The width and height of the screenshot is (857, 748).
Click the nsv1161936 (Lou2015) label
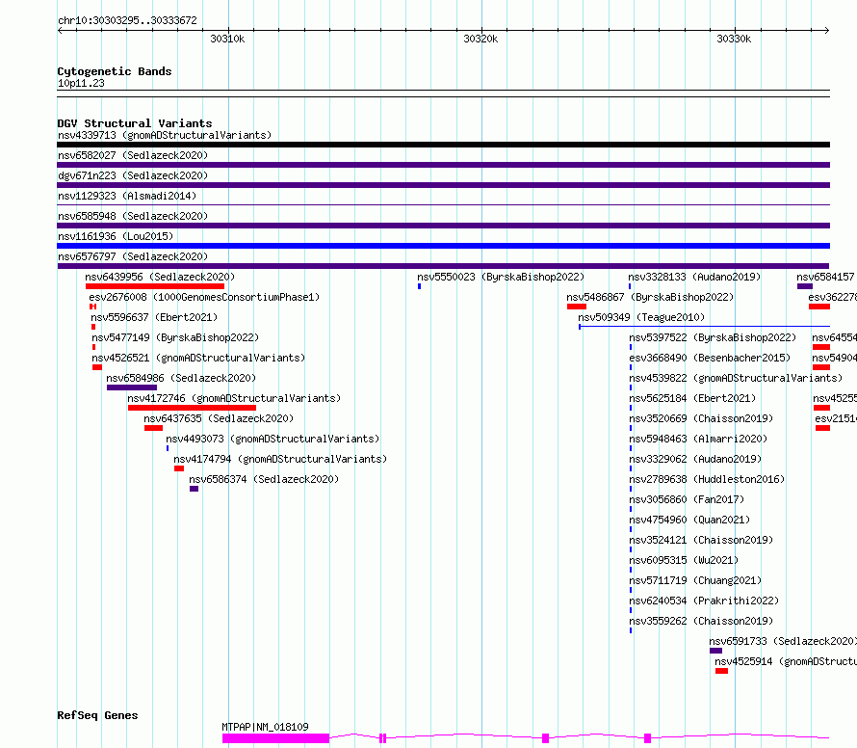tap(116, 236)
